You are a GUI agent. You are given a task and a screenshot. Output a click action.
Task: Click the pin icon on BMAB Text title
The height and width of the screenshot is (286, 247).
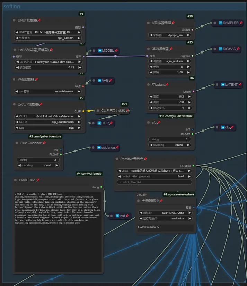coord(38,180)
